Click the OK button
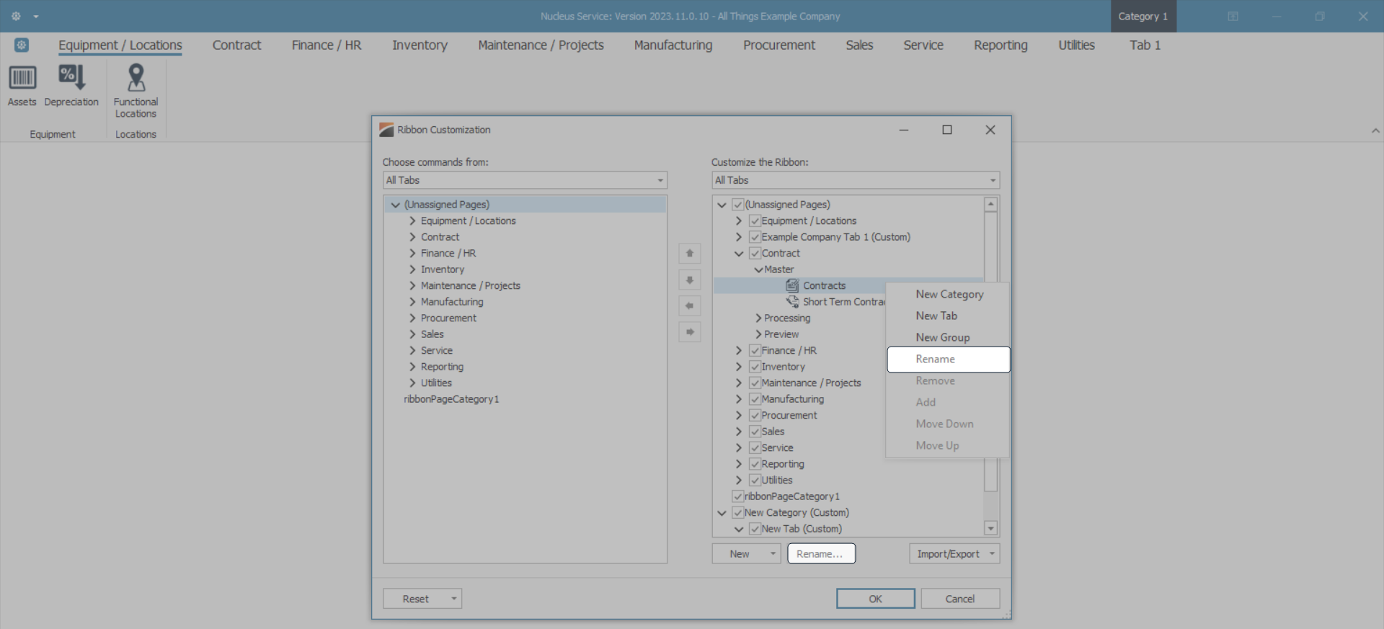The width and height of the screenshot is (1384, 629). 876,599
